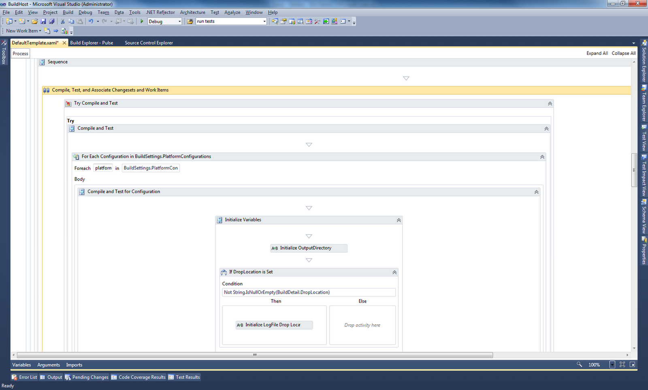The height and width of the screenshot is (390, 648).
Task: Click the For Each Configuration activity icon
Action: [76, 156]
